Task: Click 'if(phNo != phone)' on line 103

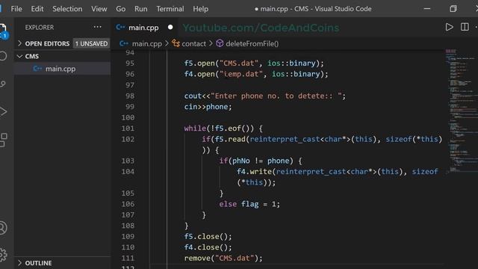Action: pos(256,161)
